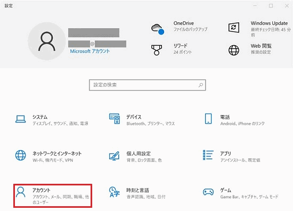
Task: Open the Microsoft アカウント link
Action: click(89, 51)
